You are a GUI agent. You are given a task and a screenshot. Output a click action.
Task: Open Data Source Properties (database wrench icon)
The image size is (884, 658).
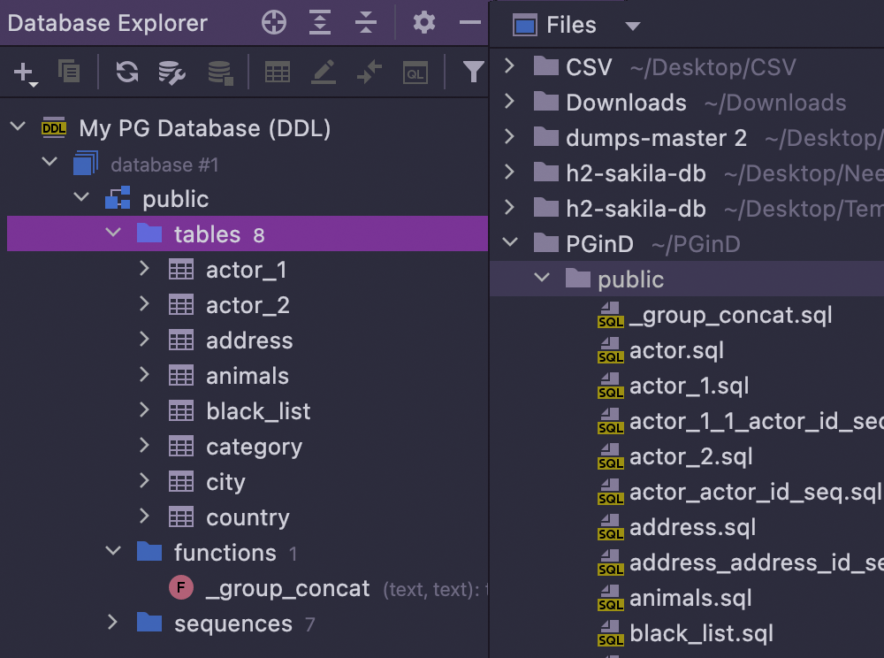pyautogui.click(x=171, y=73)
